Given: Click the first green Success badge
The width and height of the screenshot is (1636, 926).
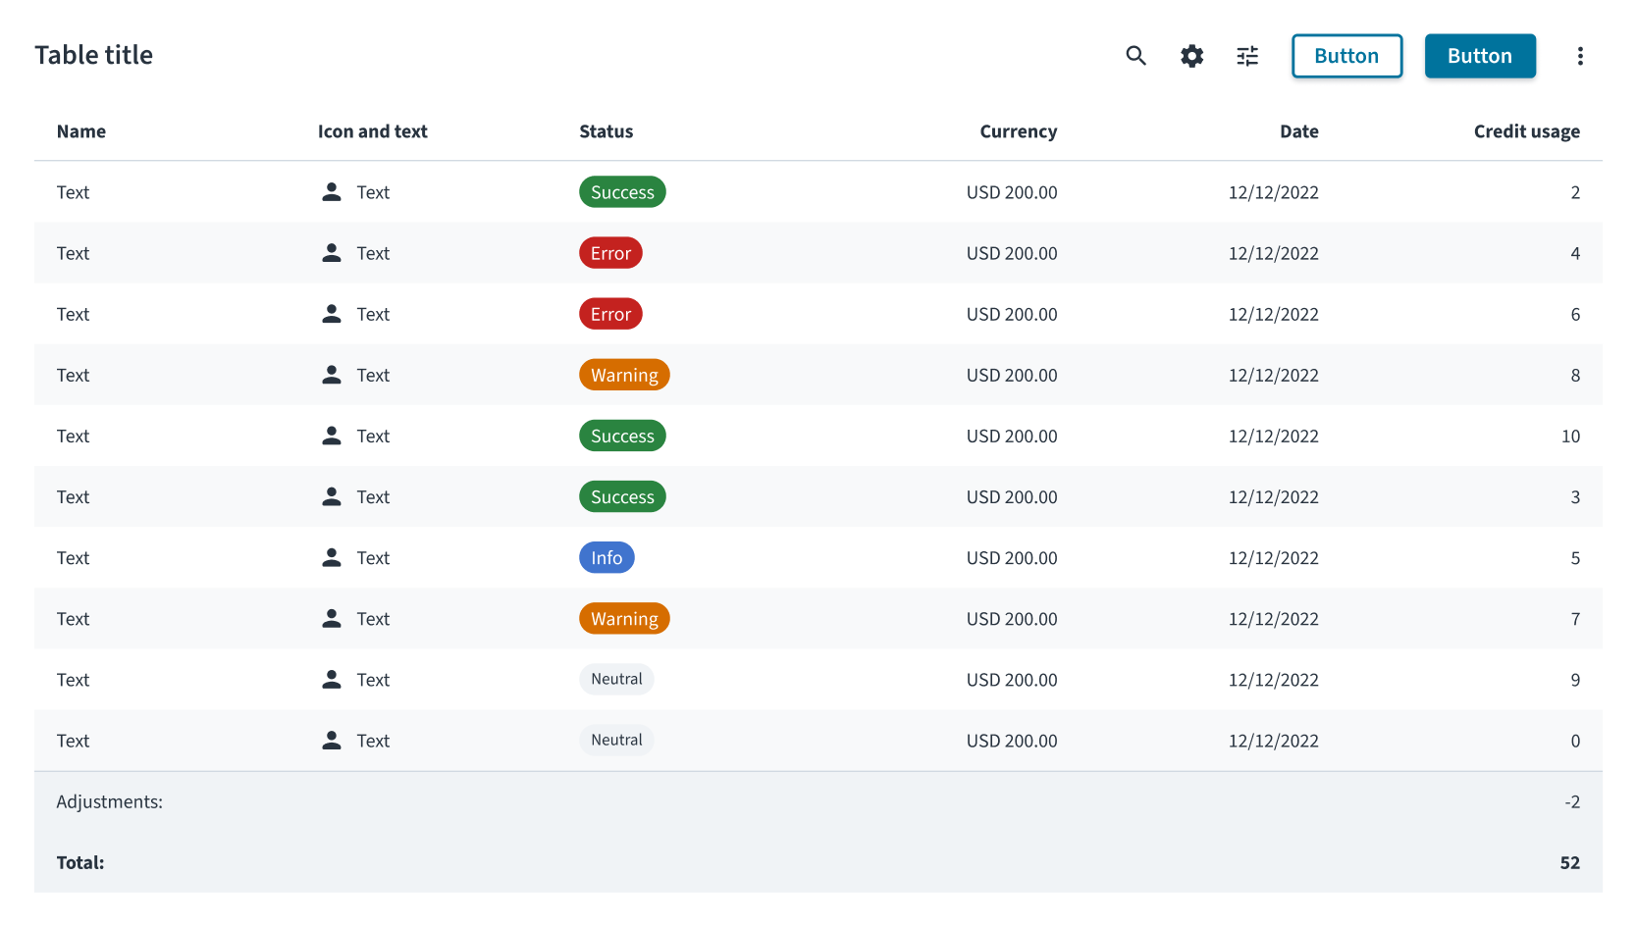Looking at the screenshot, I should pyautogui.click(x=622, y=192).
